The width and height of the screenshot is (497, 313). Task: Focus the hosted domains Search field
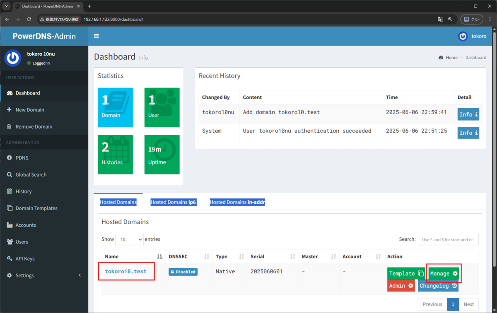448,239
